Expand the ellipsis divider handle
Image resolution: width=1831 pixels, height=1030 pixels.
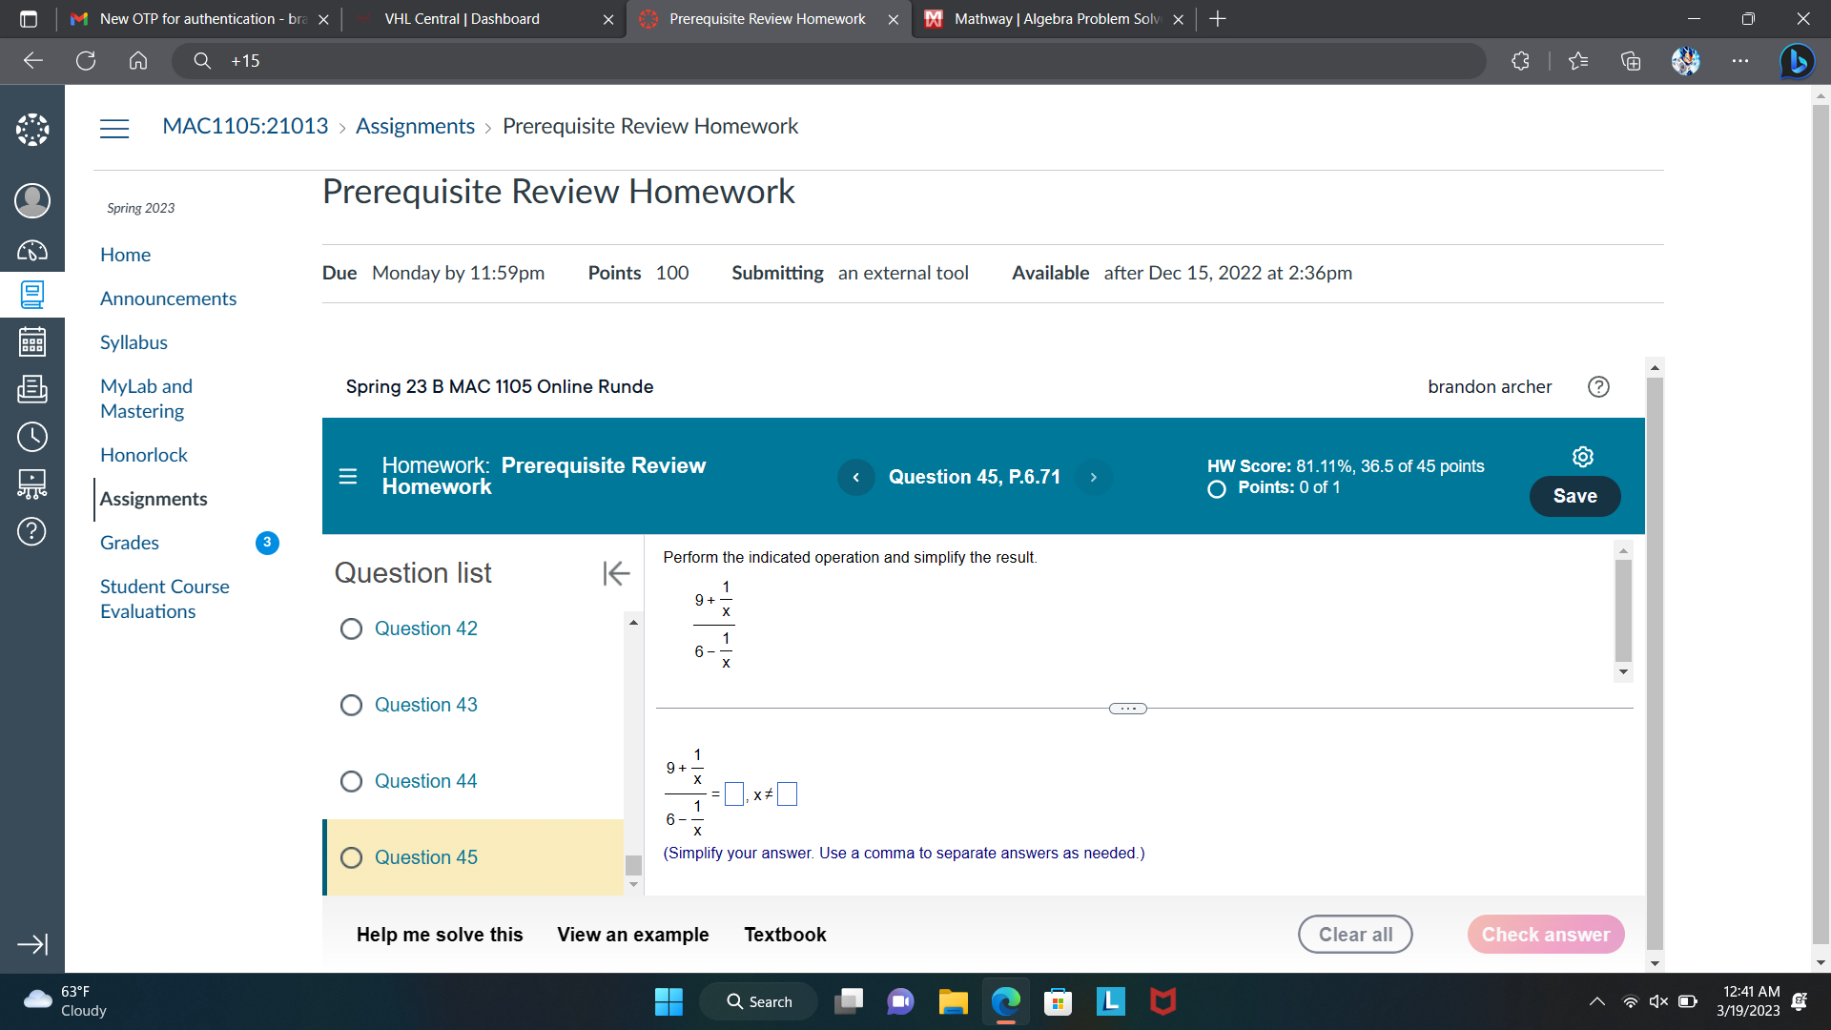tap(1127, 709)
